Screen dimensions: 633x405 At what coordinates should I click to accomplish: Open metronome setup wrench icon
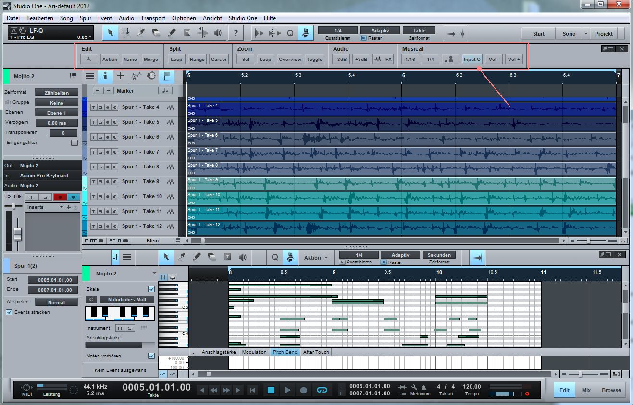pyautogui.click(x=414, y=387)
